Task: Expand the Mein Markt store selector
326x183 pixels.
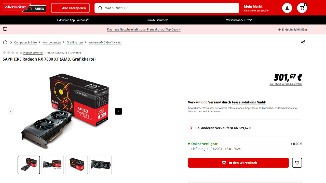Action: 259,8
